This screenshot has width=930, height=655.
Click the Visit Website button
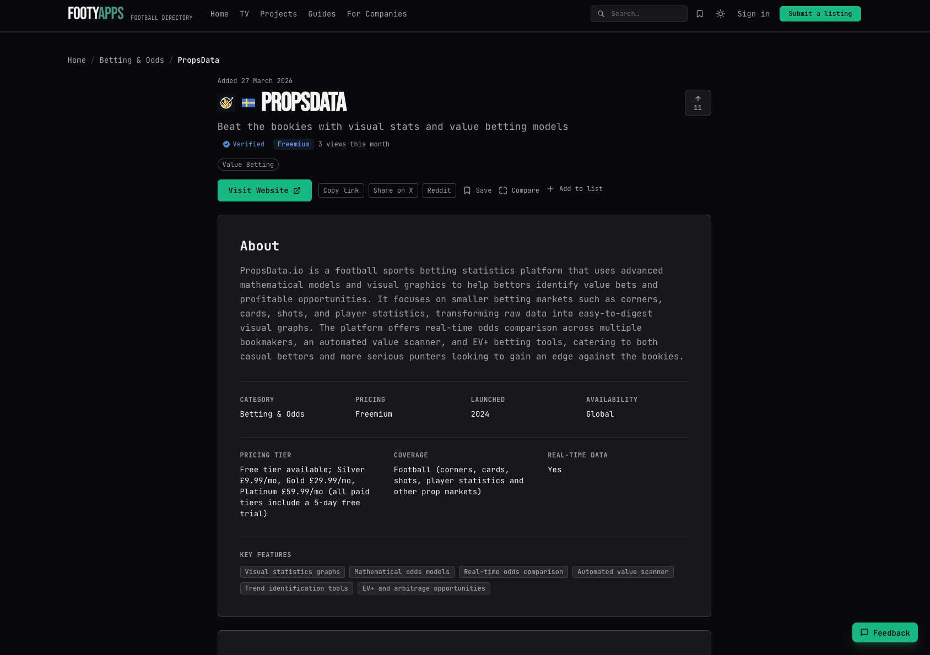[264, 190]
